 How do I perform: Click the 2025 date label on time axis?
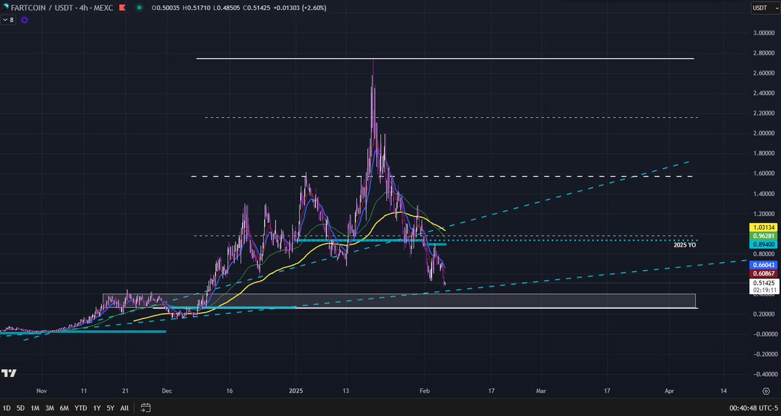(x=295, y=391)
